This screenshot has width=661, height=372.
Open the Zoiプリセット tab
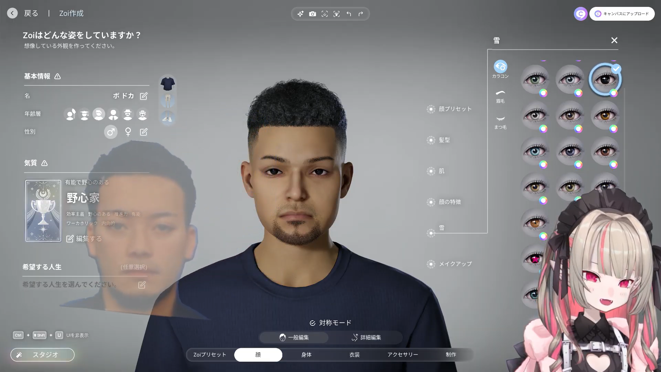click(x=210, y=355)
